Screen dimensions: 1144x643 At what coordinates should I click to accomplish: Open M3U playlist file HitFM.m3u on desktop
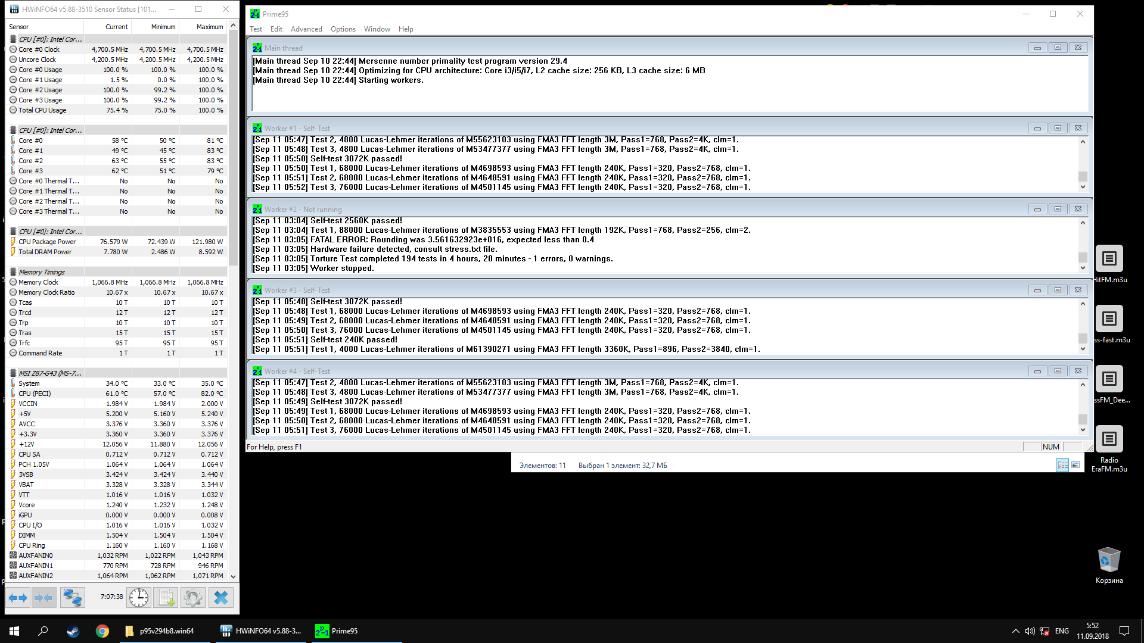coord(1108,260)
